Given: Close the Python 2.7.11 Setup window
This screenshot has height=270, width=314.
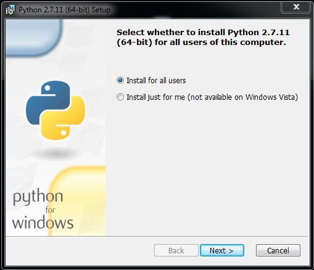Looking at the screenshot, I should [296, 7].
